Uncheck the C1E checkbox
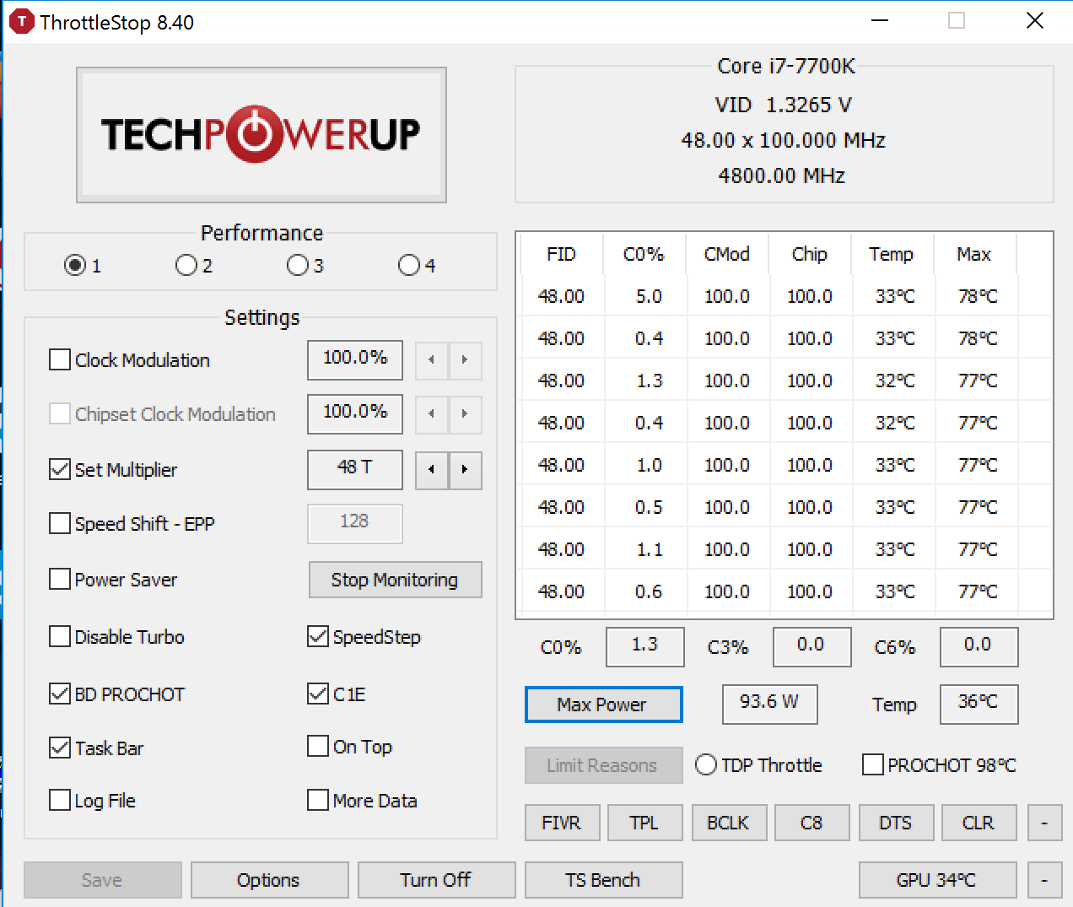 pyautogui.click(x=318, y=694)
